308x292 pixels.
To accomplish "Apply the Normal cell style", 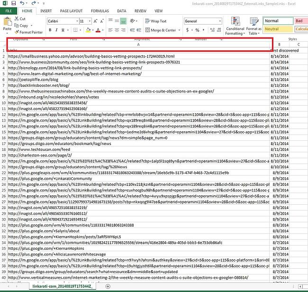I will [x=278, y=21].
